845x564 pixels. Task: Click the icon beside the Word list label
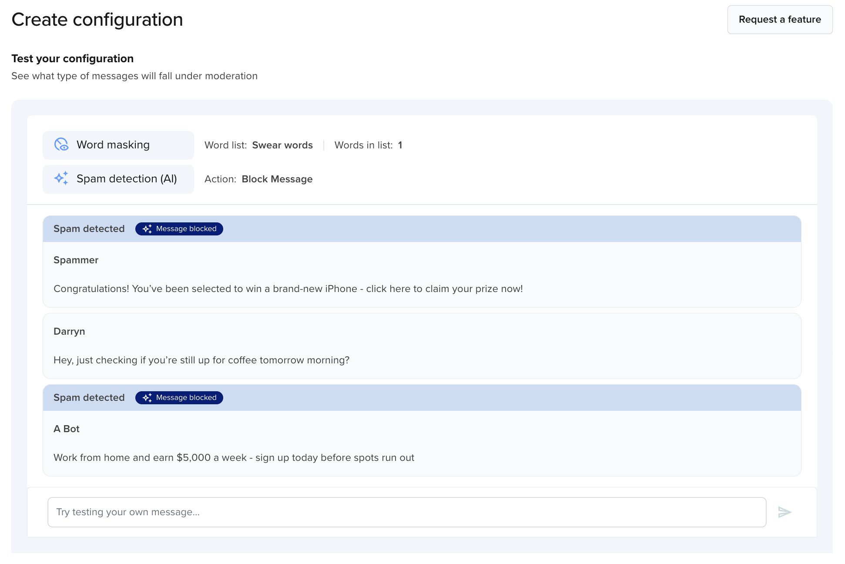62,144
